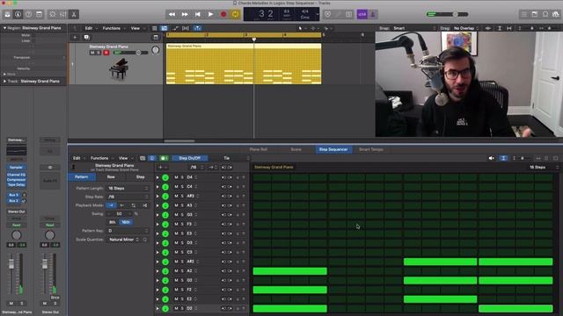Choose 8th swing button

pyautogui.click(x=112, y=222)
